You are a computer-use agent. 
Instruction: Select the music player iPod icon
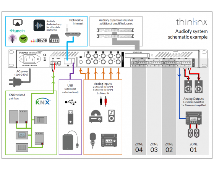pyautogui.click(x=112, y=116)
